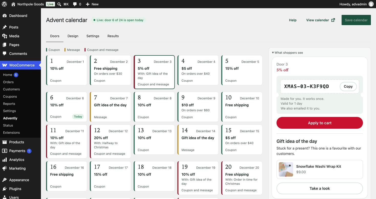Collapse the What shoppers see panel
376x199 pixels.
(x=287, y=53)
